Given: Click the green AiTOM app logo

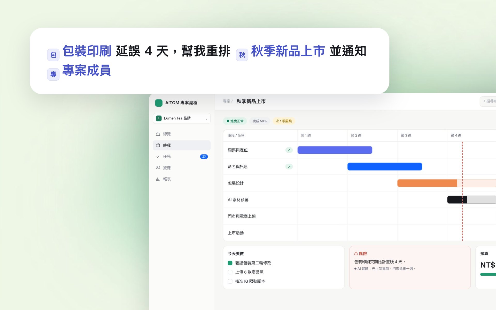Looking at the screenshot, I should click(159, 103).
